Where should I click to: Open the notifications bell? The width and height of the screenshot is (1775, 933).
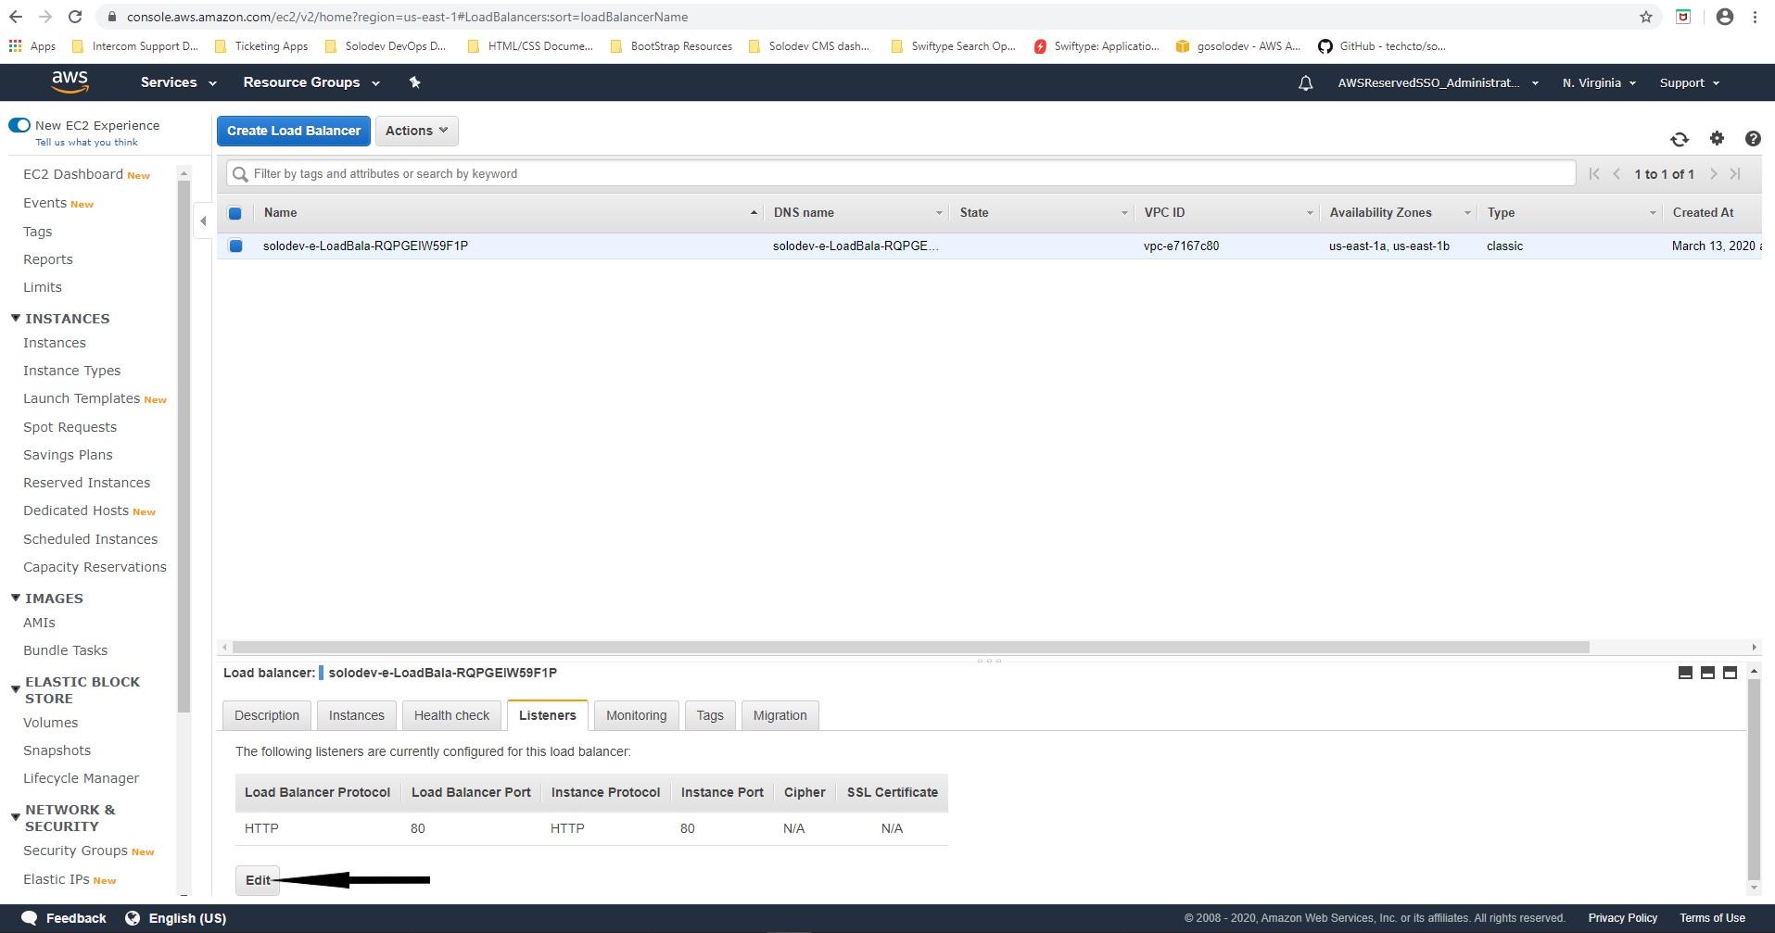(x=1305, y=83)
